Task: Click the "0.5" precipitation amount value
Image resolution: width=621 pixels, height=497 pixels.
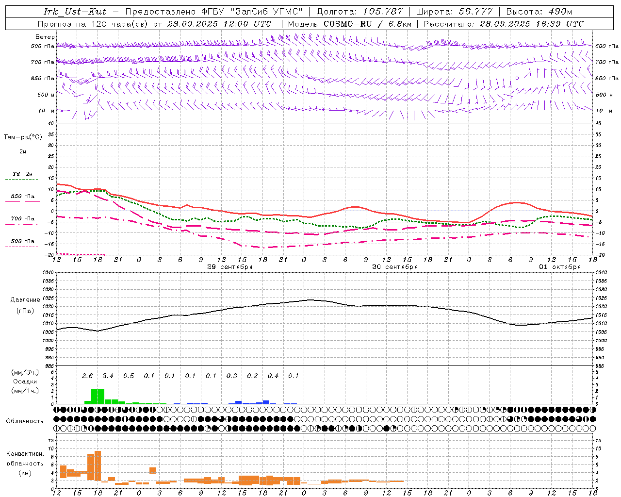Action: (x=129, y=376)
